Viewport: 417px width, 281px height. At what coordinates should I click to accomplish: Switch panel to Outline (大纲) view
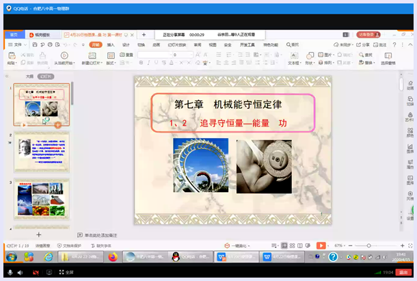[29, 77]
